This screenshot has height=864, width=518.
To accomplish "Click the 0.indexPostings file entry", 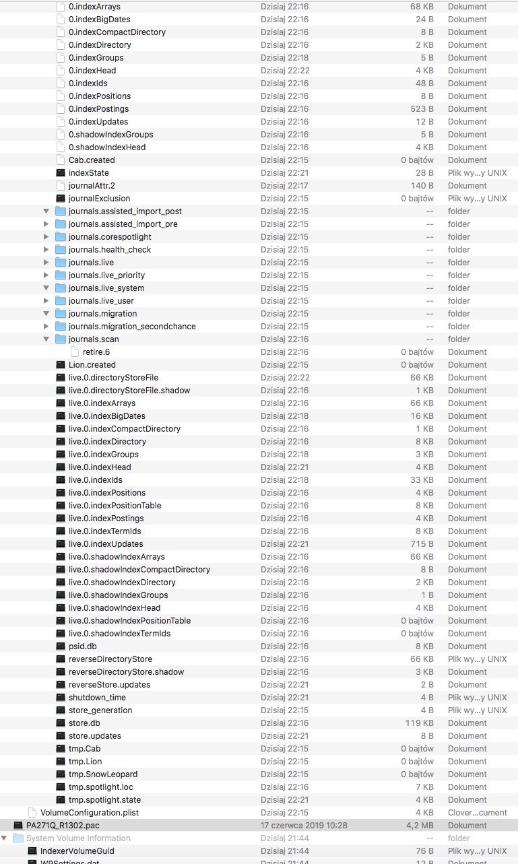I will click(x=98, y=109).
